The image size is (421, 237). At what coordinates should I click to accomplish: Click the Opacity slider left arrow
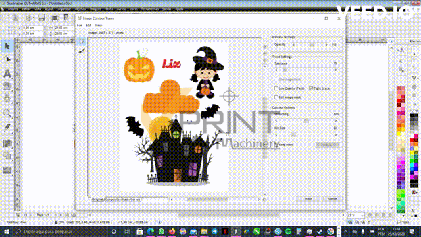293,45
